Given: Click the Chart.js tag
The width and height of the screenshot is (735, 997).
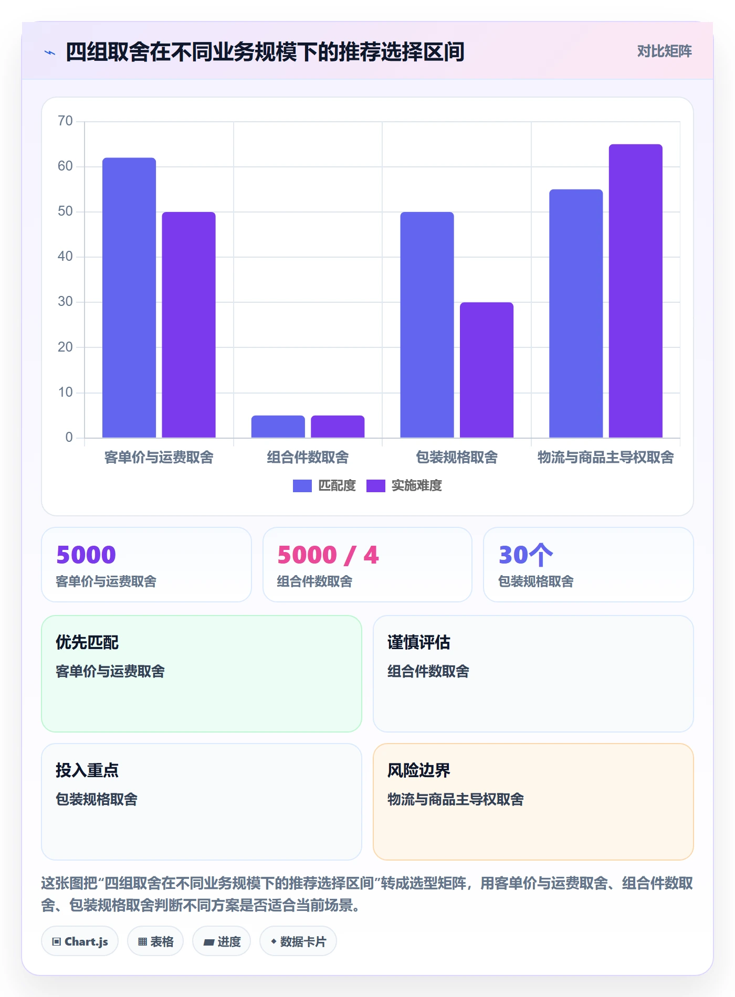Looking at the screenshot, I should pyautogui.click(x=80, y=941).
